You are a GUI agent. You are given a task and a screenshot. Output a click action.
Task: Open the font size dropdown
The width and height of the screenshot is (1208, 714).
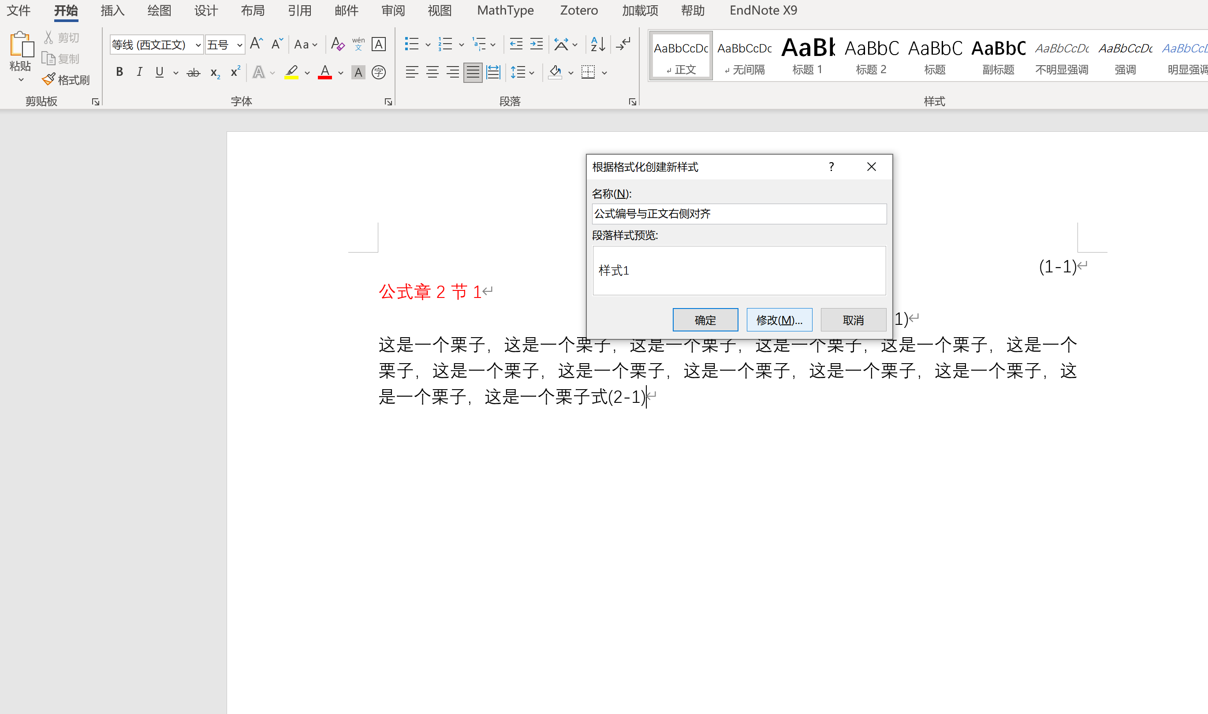[239, 45]
